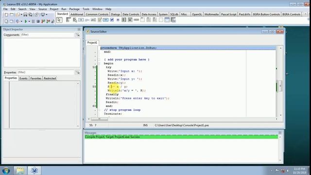Viewport: 311px width, 175px height.
Task: Click the New Form toolbar icon
Action: (x=12, y=15)
